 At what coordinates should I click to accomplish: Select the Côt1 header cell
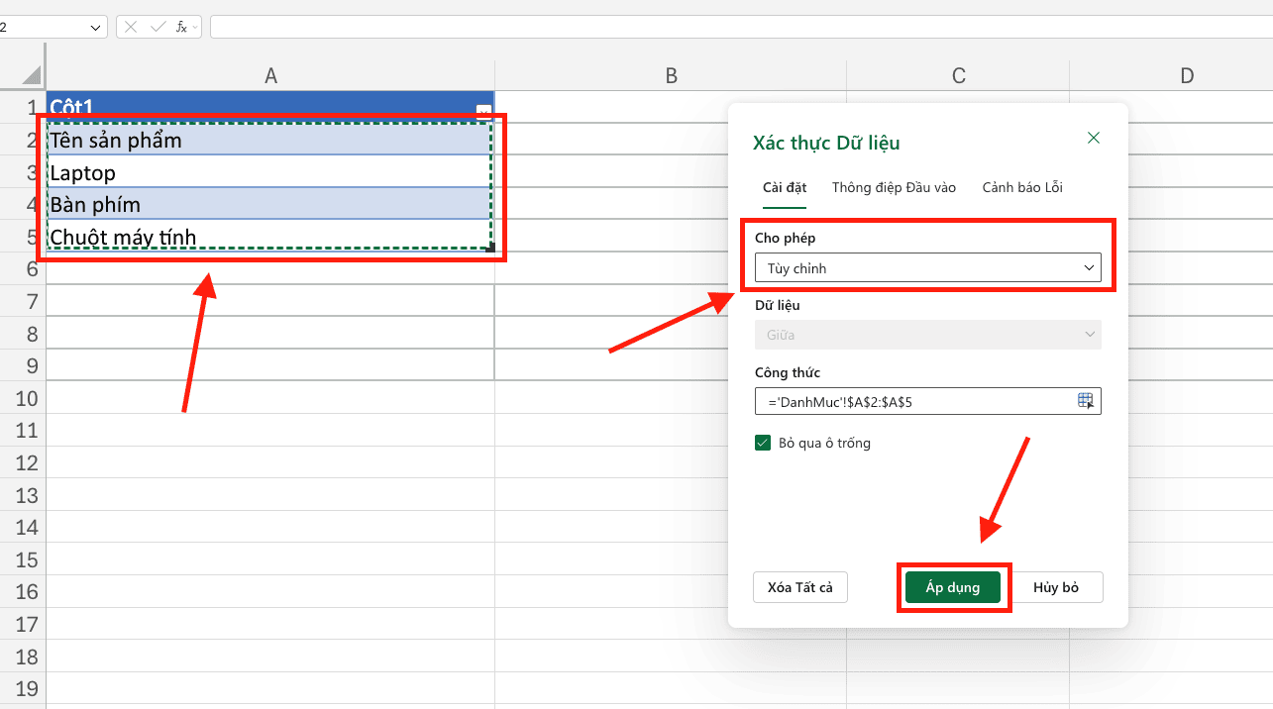tap(269, 107)
